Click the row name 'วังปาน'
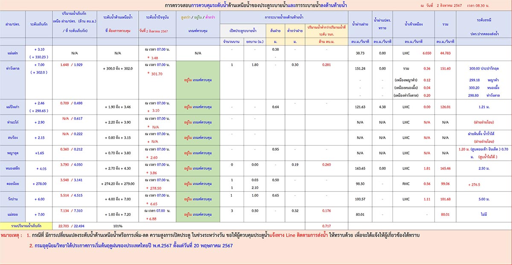 click(12, 199)
